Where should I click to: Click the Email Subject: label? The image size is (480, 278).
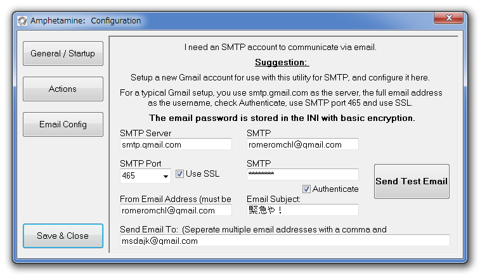[273, 199]
